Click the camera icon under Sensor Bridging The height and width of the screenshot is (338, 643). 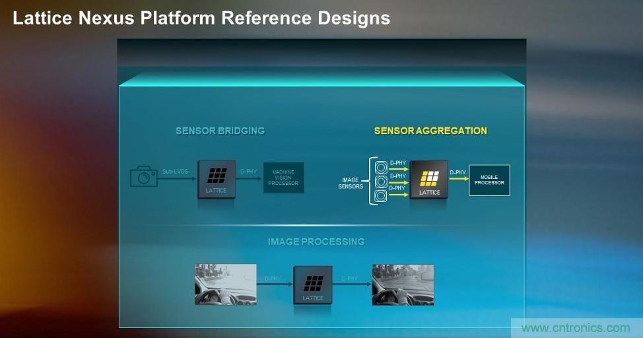(143, 177)
